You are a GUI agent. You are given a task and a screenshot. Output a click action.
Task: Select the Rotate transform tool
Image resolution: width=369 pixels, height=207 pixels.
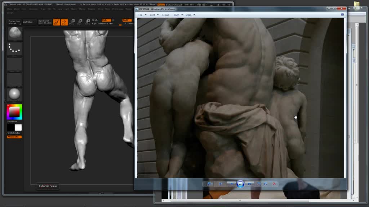tap(87, 22)
